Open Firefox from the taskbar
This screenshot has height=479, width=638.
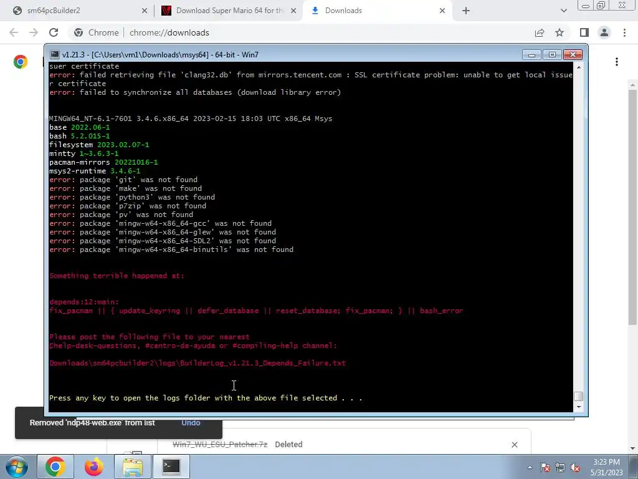tap(94, 467)
